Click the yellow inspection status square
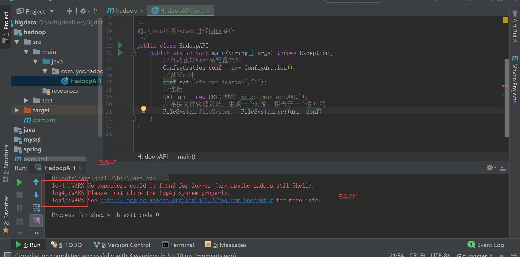This screenshot has width=520, height=257. (506, 20)
